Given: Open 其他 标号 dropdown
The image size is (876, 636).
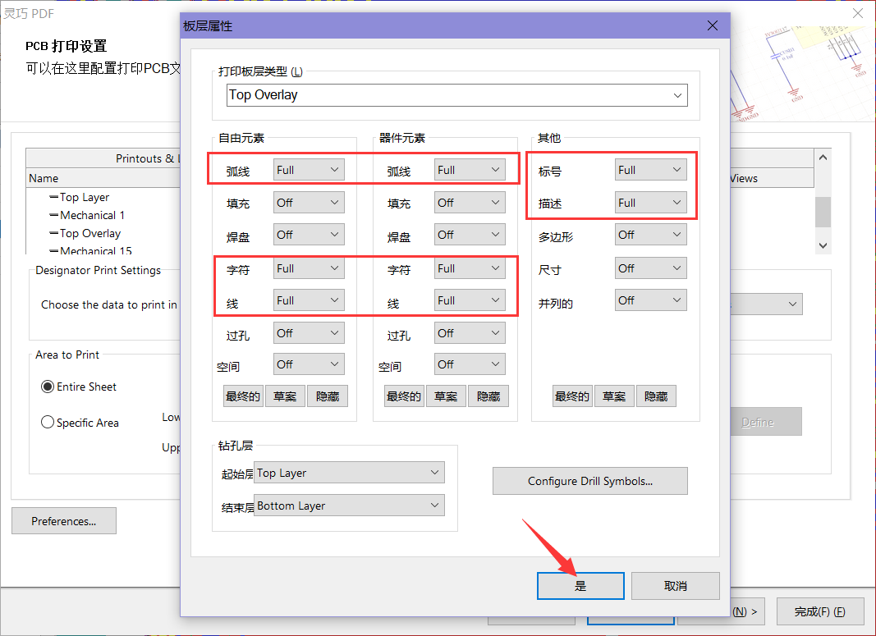Looking at the screenshot, I should click(x=651, y=170).
